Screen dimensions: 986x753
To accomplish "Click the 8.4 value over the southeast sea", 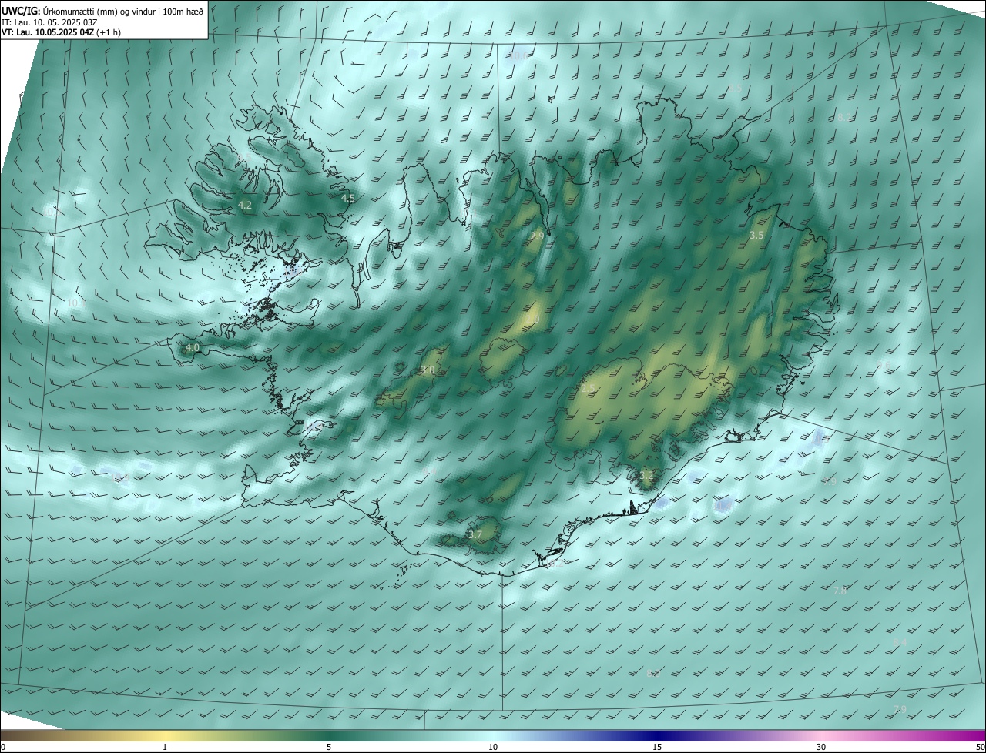I will click(x=900, y=642).
